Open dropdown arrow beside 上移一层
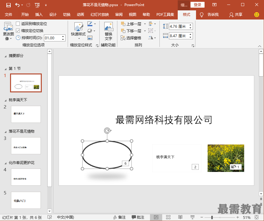The height and width of the screenshot is (221, 264). point(145,24)
